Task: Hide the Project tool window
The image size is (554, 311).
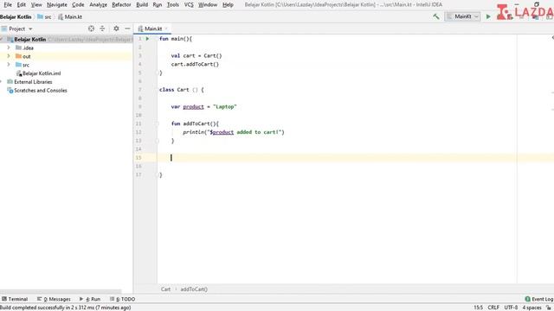Action: pos(127,29)
